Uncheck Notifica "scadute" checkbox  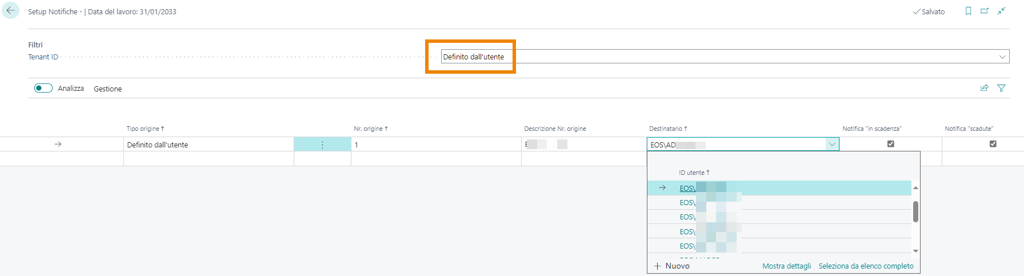click(x=993, y=144)
